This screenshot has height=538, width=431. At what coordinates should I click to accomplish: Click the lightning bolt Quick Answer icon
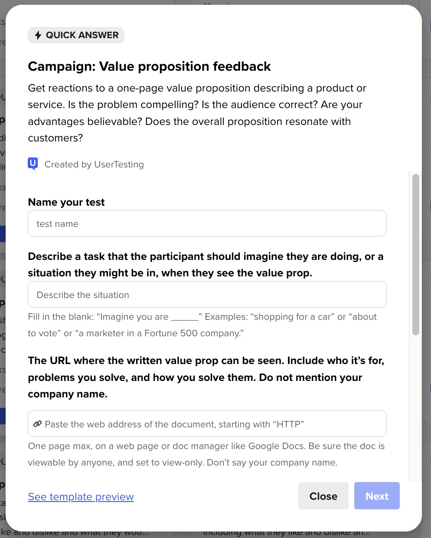[x=38, y=35]
